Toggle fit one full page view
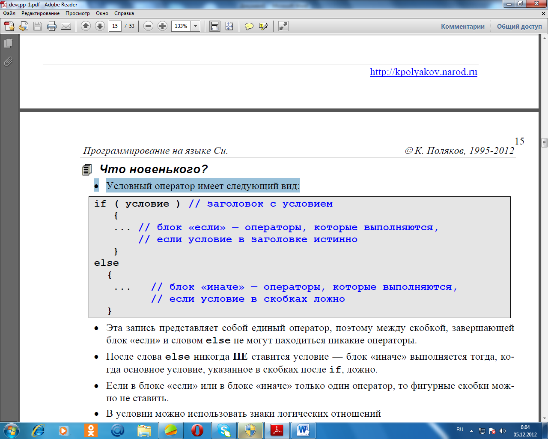This screenshot has width=548, height=439. (x=229, y=26)
